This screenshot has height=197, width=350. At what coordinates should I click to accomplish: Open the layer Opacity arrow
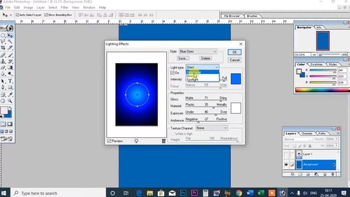coord(337,139)
